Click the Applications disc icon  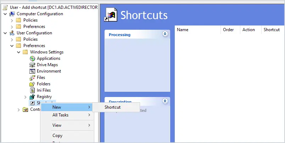click(x=32, y=58)
